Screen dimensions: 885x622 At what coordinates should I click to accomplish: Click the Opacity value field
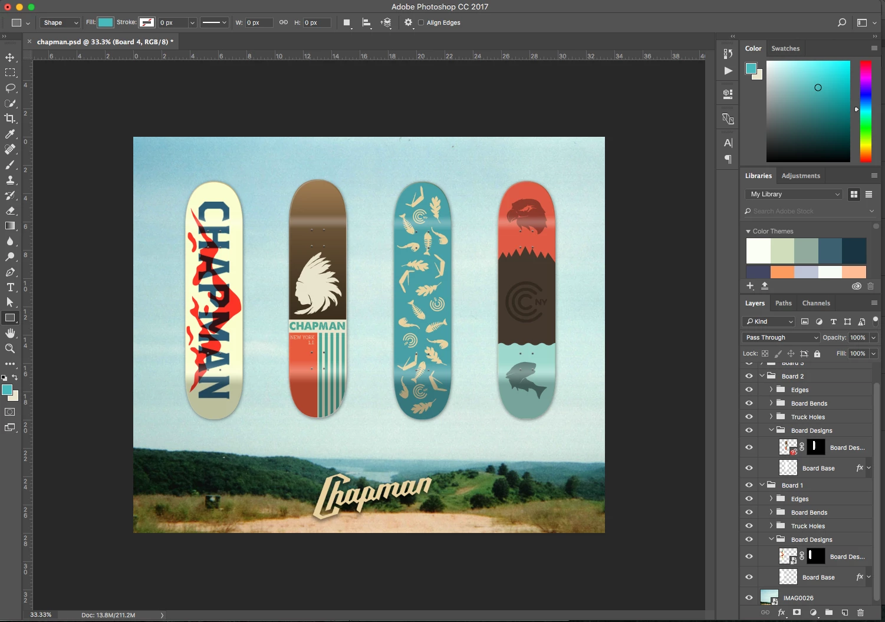pyautogui.click(x=858, y=337)
